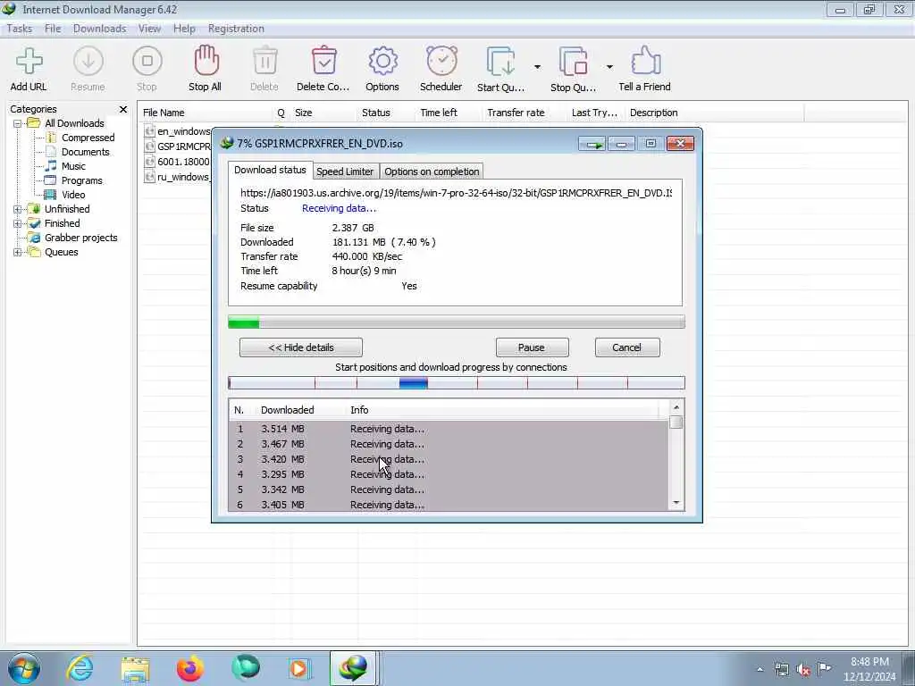Screen dimensions: 915x686
Task: Sort by File Name column header
Action: pyautogui.click(x=206, y=113)
